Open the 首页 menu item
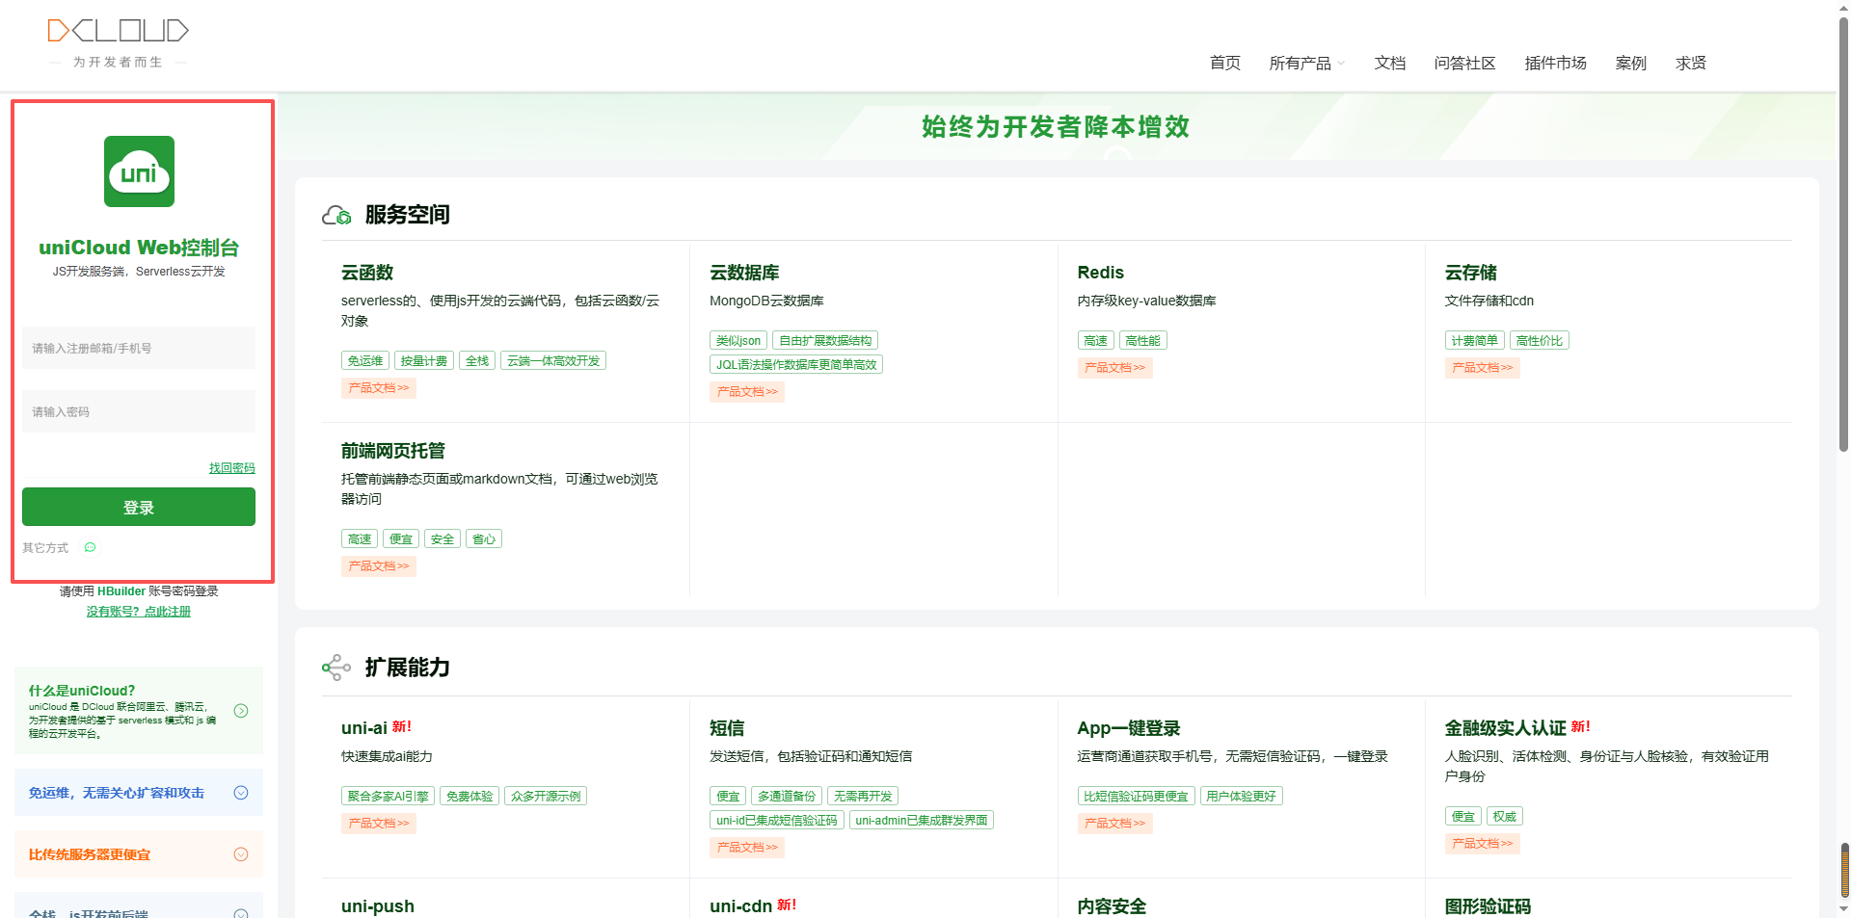 click(x=1223, y=63)
